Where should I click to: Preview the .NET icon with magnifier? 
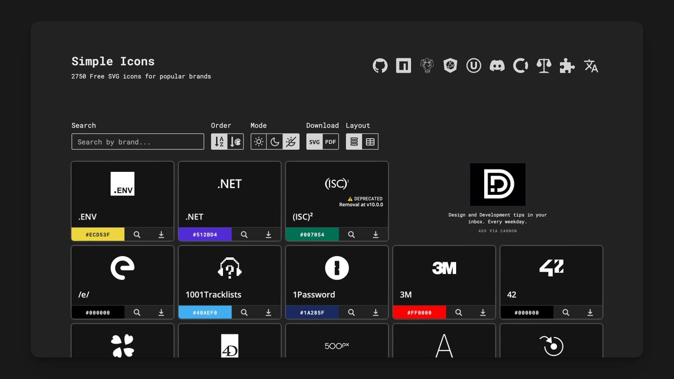click(244, 235)
